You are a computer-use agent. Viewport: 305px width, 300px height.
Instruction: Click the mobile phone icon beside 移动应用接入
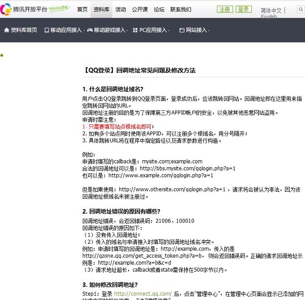(x=47, y=30)
